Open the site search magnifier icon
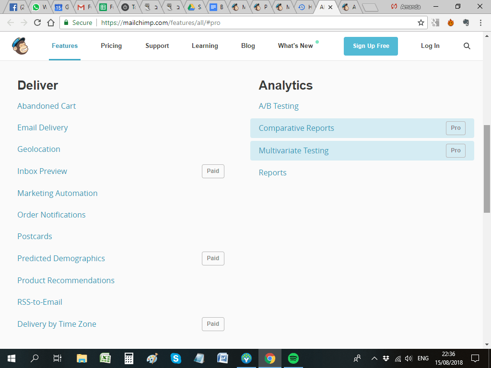Image resolution: width=491 pixels, height=368 pixels. [x=467, y=46]
